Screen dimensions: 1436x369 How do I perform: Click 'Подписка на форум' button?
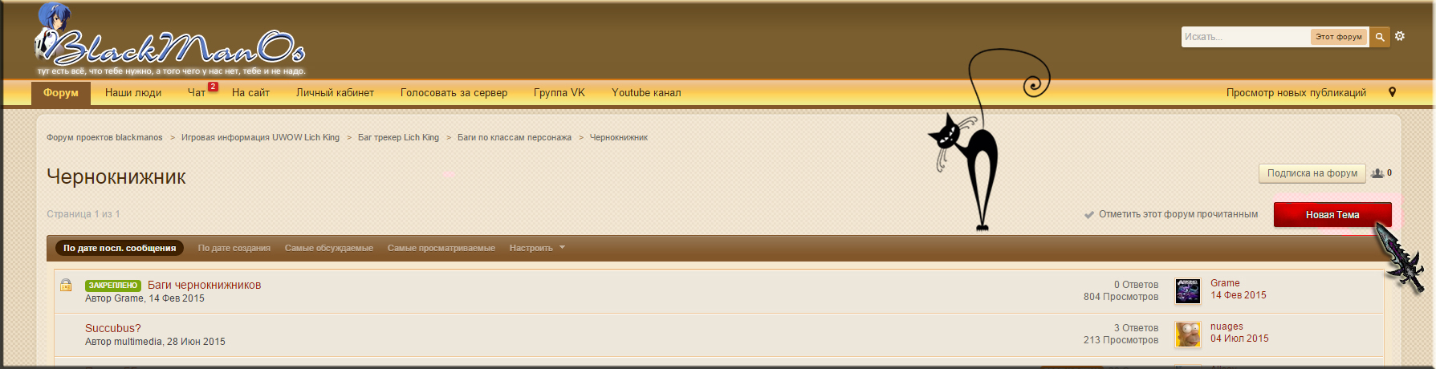point(1312,173)
